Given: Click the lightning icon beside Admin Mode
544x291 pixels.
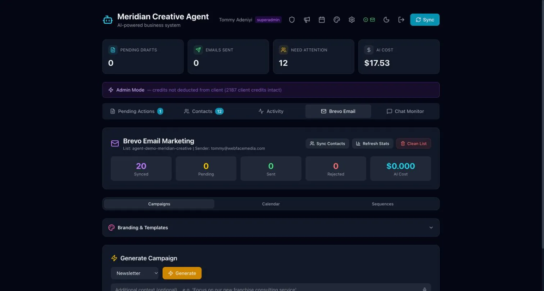Looking at the screenshot, I should (x=111, y=90).
